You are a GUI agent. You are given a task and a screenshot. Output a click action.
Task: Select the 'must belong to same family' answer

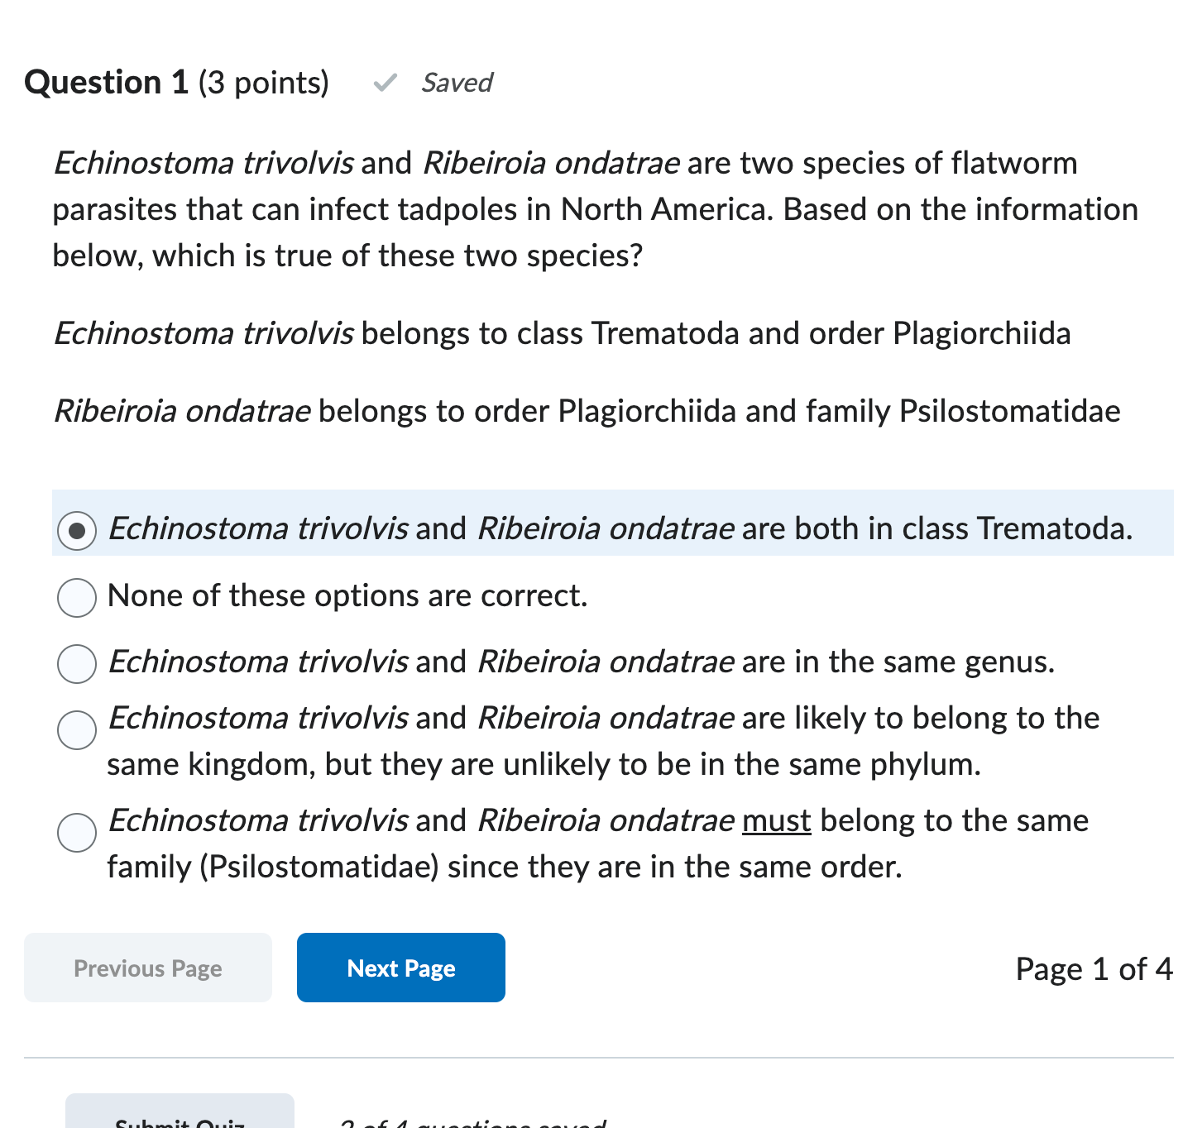[76, 833]
